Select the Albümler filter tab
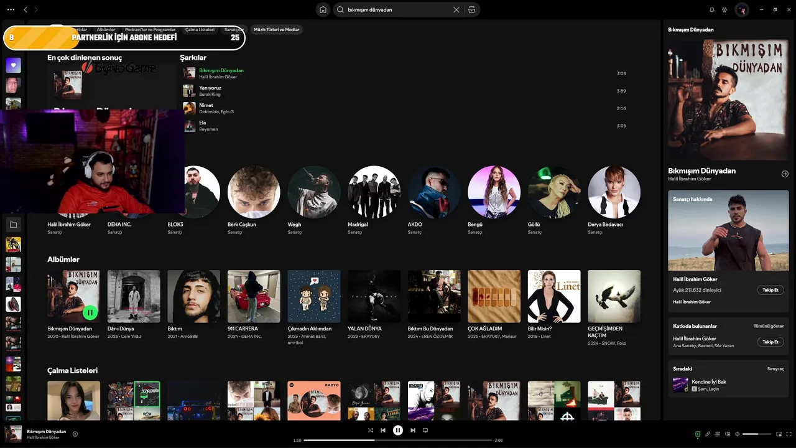This screenshot has width=796, height=448. pyautogui.click(x=106, y=29)
